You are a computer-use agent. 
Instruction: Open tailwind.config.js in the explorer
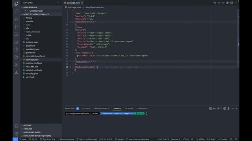[x=33, y=70]
